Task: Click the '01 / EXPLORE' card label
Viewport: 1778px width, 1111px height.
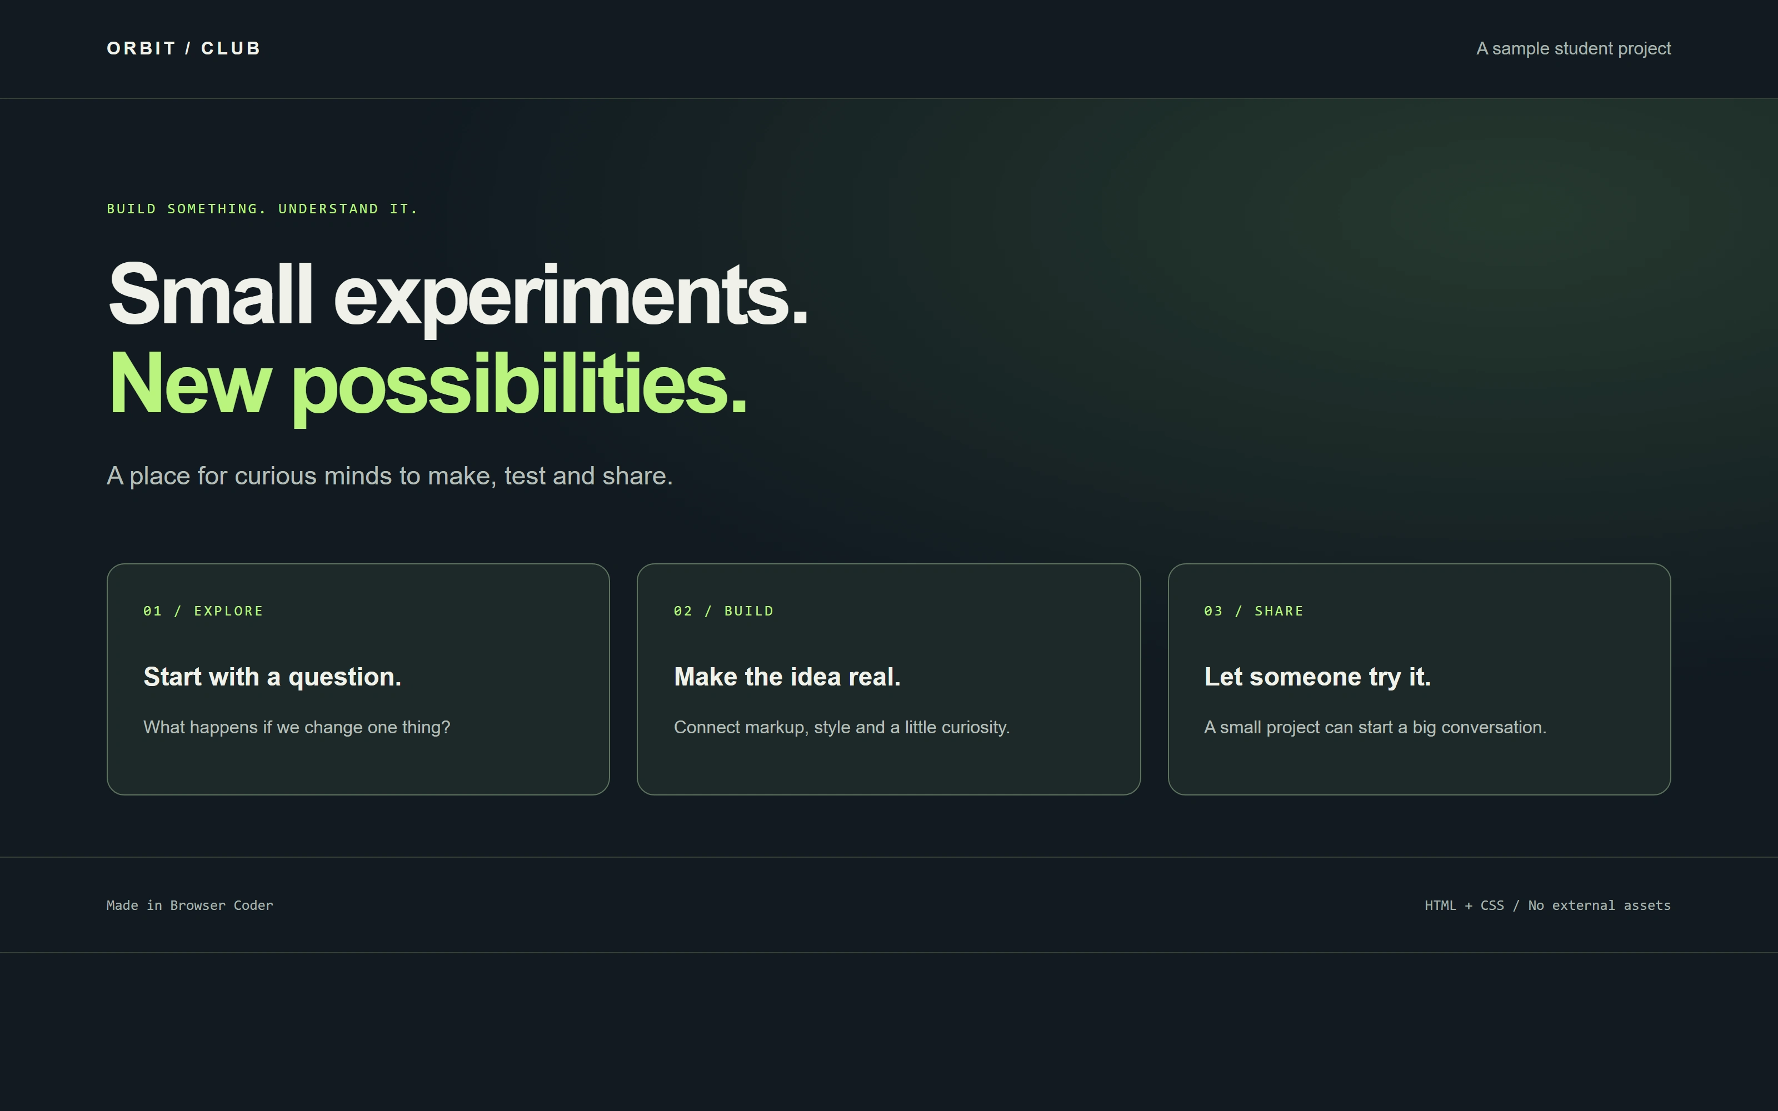Action: coord(203,612)
